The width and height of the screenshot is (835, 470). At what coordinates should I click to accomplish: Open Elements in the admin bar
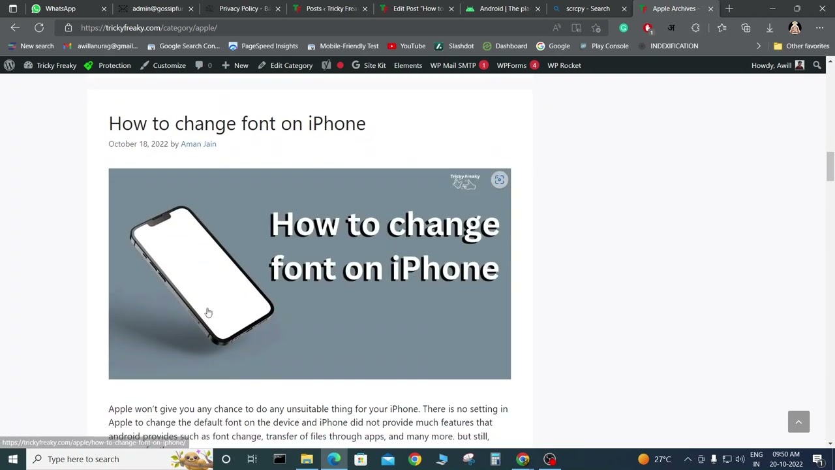[x=408, y=65]
